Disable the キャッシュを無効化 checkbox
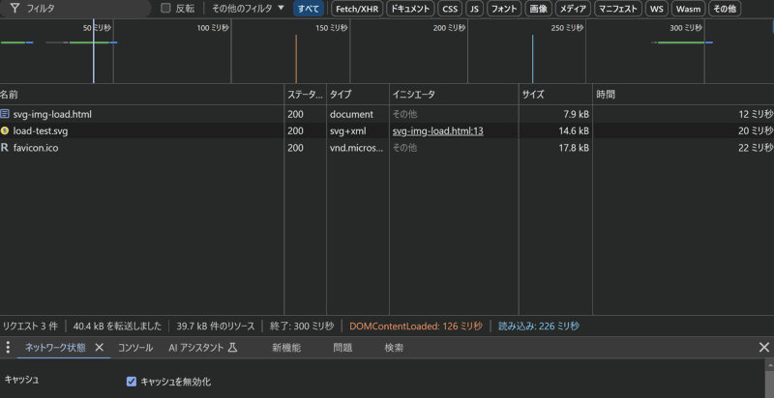 click(132, 382)
